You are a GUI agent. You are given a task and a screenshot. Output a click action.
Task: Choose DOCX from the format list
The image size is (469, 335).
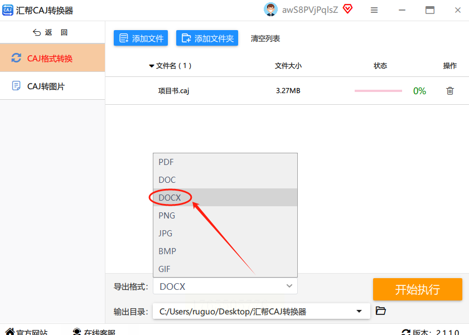click(225, 197)
